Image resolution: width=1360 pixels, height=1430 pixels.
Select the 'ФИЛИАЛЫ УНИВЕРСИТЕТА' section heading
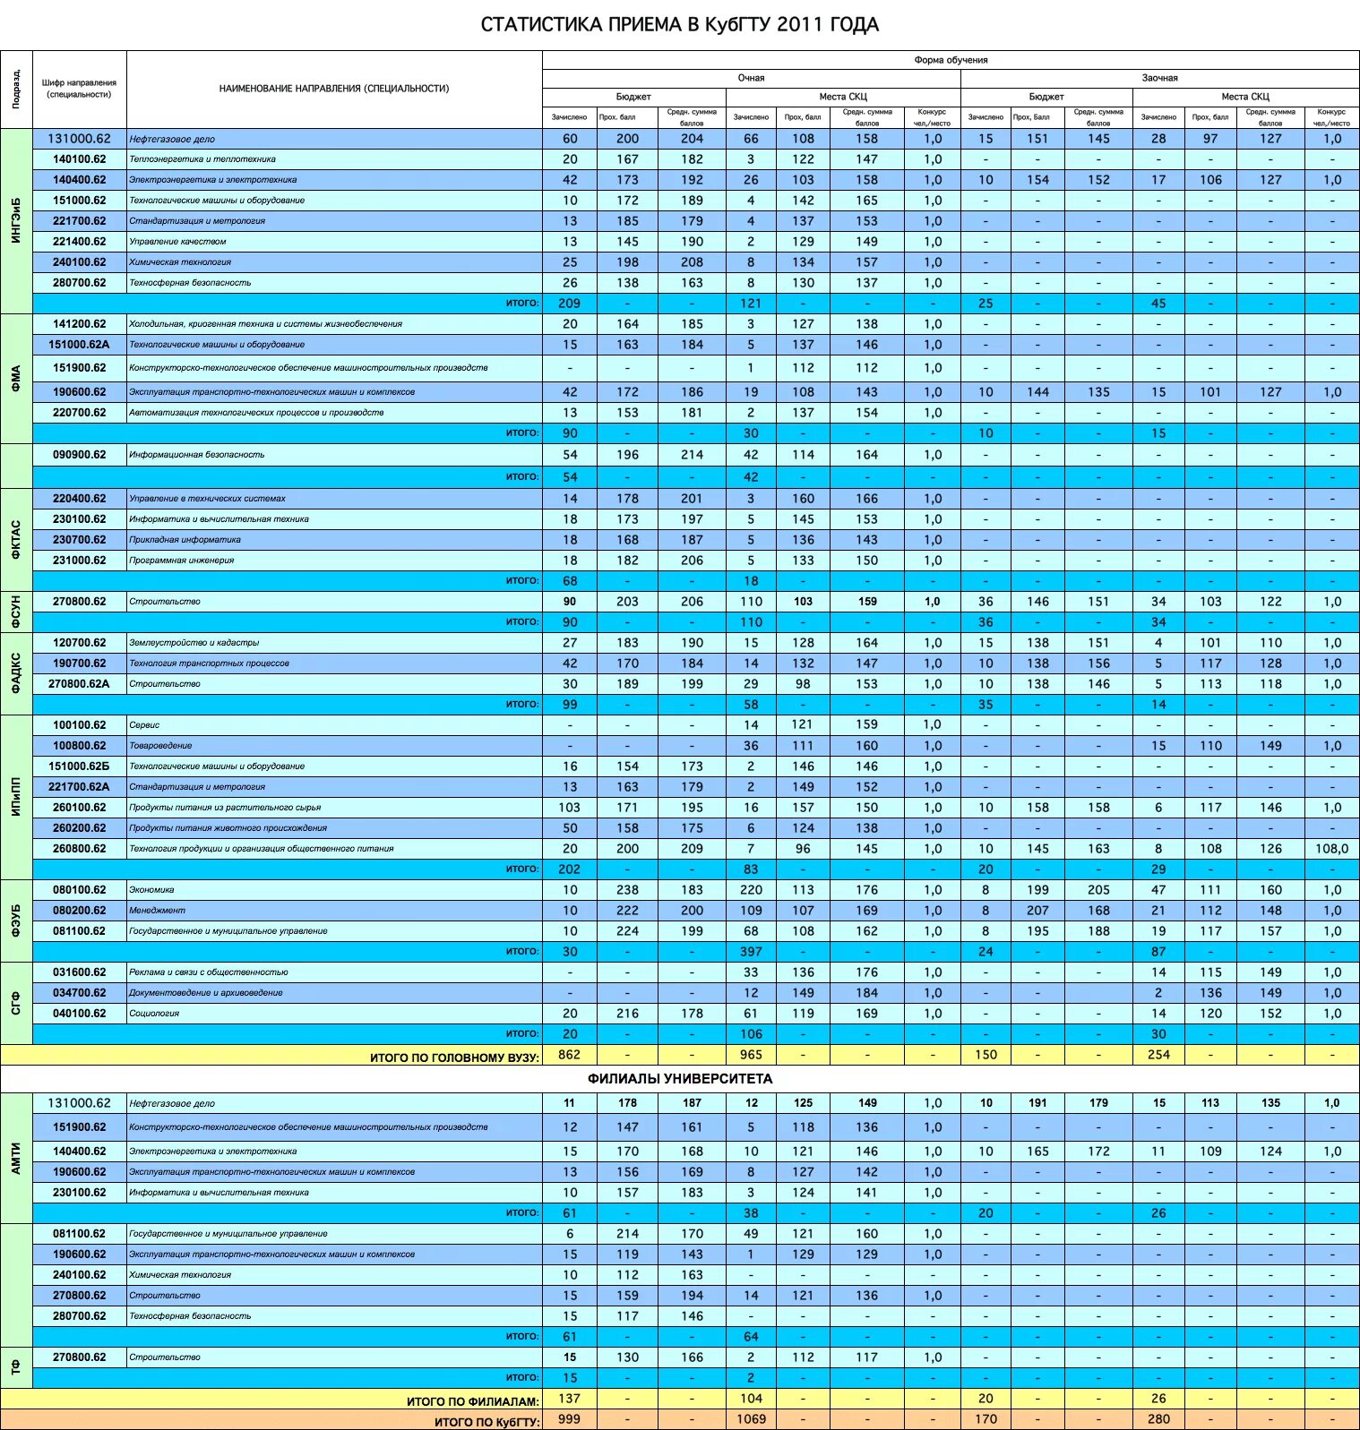(x=680, y=1079)
